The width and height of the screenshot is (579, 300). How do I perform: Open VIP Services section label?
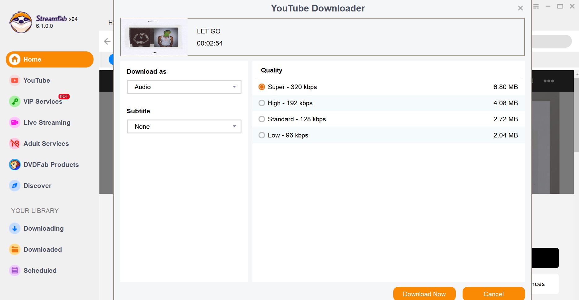coord(43,102)
